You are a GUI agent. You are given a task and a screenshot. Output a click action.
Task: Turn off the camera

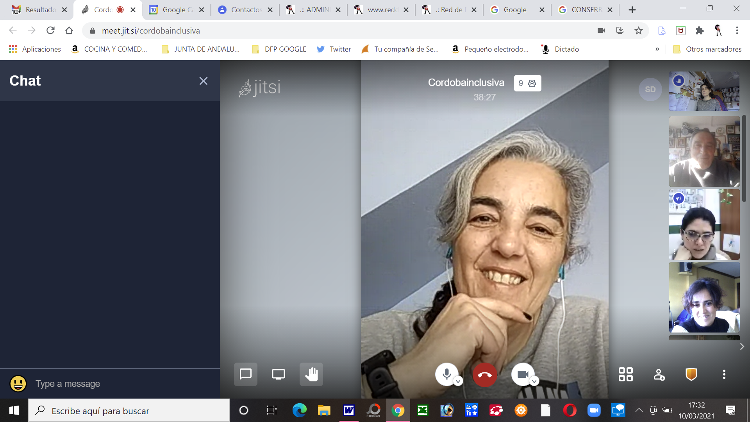(x=523, y=374)
